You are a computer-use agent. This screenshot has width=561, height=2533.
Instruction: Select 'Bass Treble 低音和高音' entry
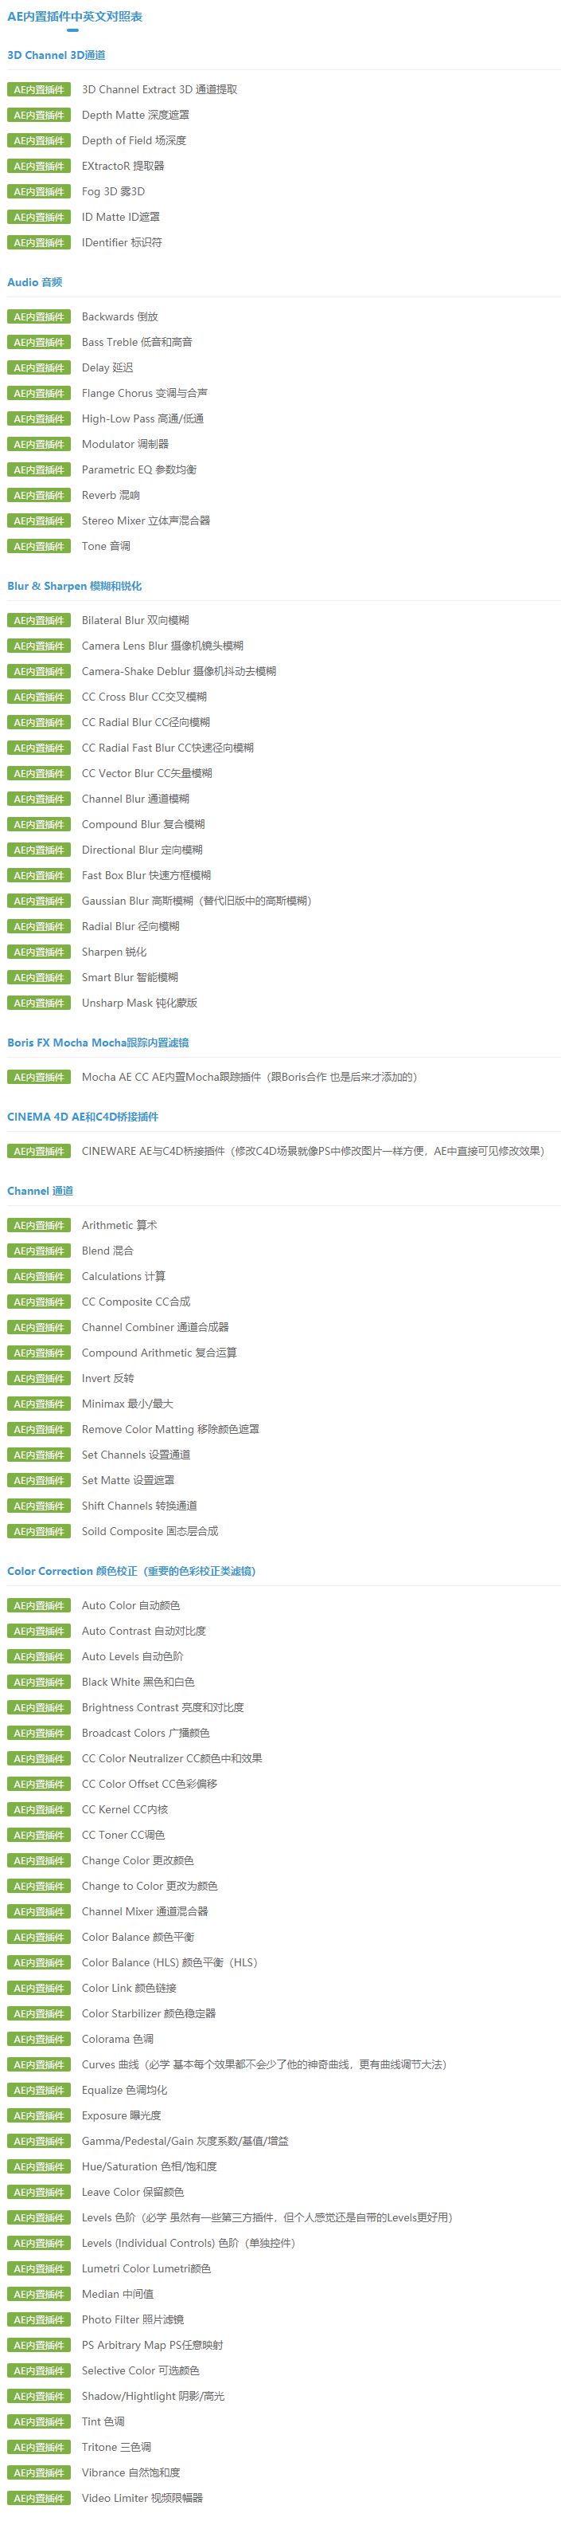tap(138, 342)
